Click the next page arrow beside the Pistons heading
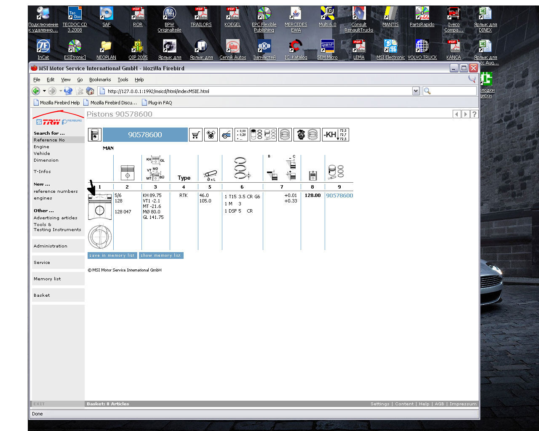Screen dimensions: 539x431 466,114
